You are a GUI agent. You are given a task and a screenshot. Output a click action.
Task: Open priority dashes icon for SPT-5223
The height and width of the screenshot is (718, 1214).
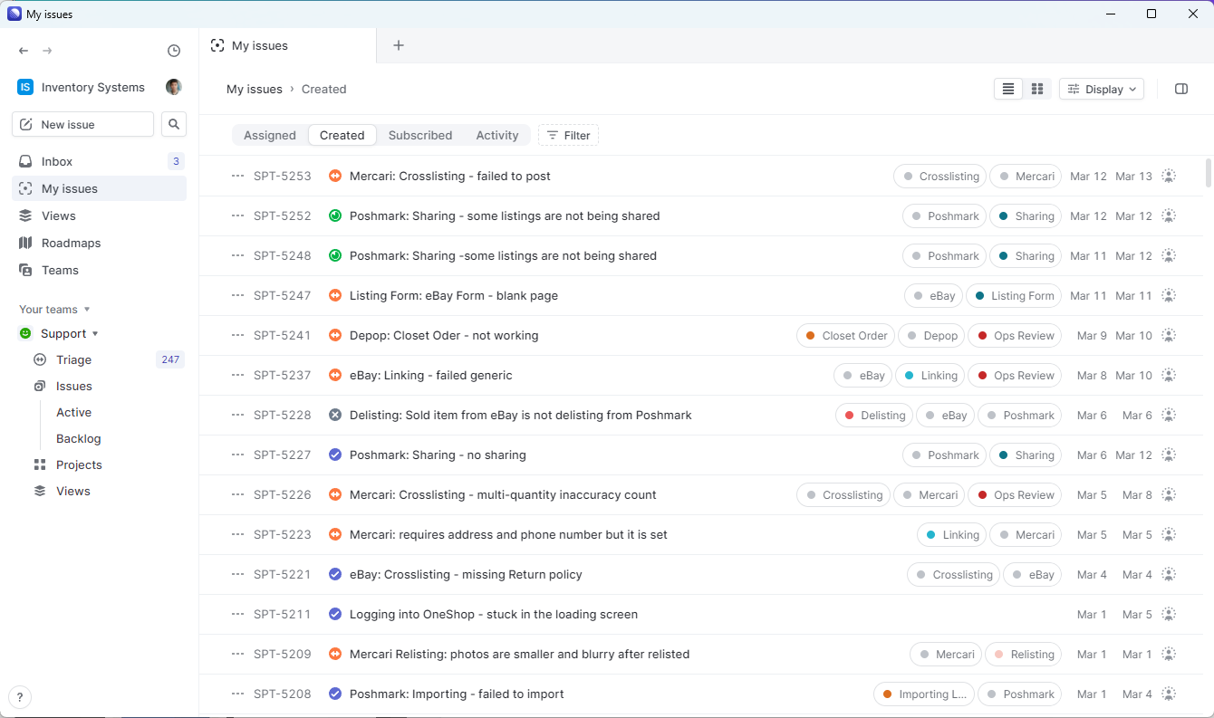coord(238,535)
